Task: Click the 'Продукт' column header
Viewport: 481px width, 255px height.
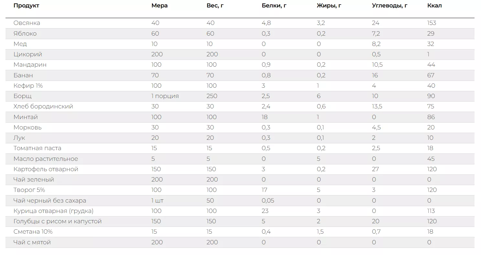Action: [x=26, y=6]
